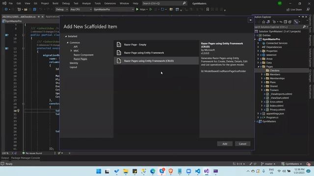
Task: Switch to the Output tab
Action: [5, 158]
